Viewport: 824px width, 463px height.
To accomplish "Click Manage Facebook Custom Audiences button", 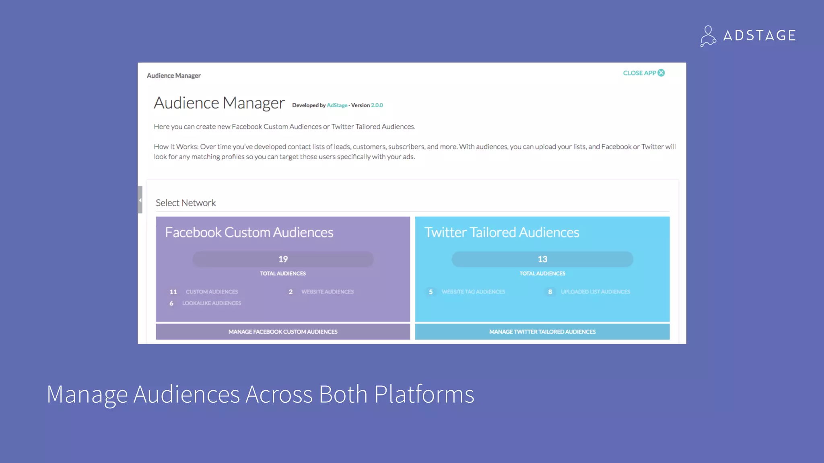I will [x=283, y=332].
